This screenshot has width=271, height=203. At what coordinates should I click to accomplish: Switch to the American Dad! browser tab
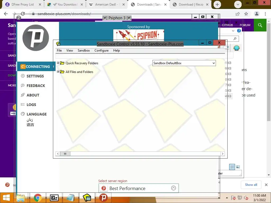click(x=107, y=4)
